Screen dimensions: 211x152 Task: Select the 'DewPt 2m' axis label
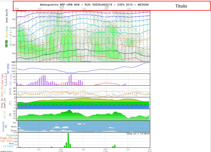click(5, 103)
